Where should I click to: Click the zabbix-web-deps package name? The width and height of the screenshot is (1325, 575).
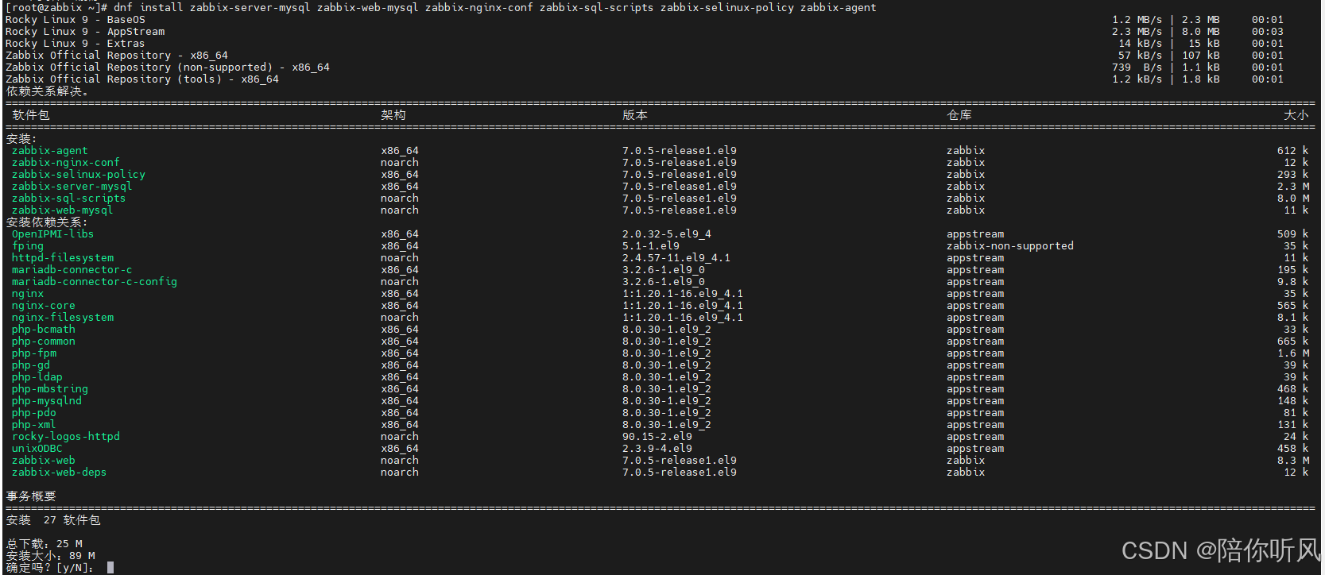click(x=59, y=472)
